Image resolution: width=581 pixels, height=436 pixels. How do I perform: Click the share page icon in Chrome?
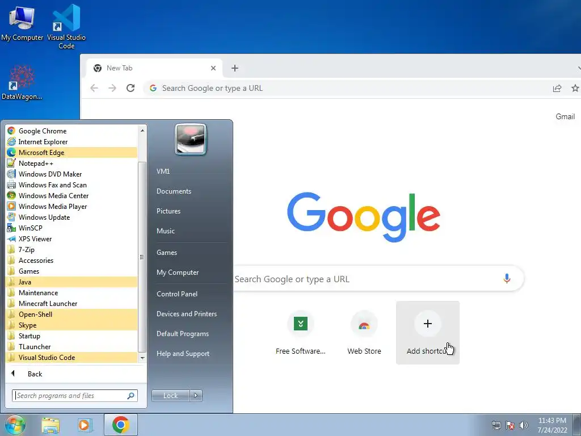click(557, 88)
